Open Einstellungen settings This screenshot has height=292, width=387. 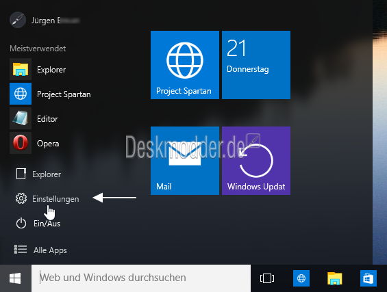47,198
